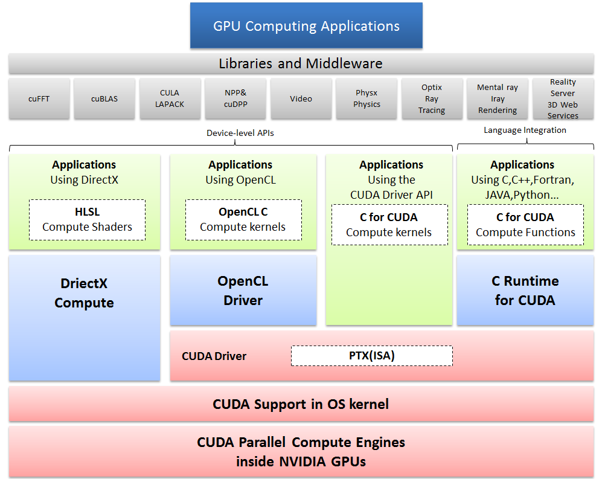Click Reality Server 3D Web Services box
This screenshot has width=602, height=479.
[x=563, y=98]
